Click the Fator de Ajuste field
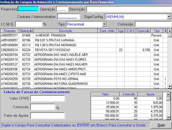 (x=47, y=116)
